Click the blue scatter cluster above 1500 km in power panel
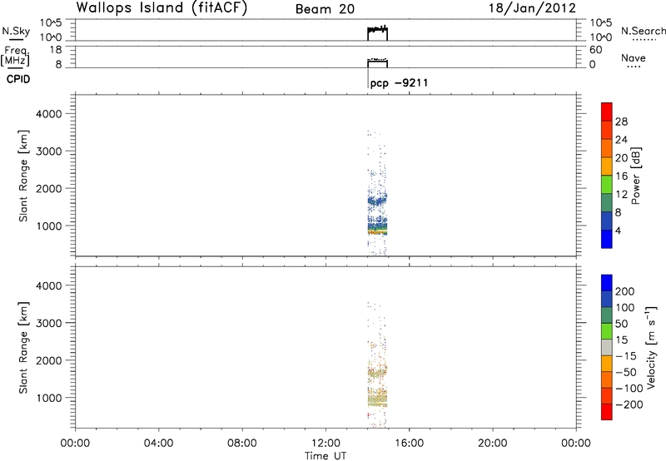666x461 pixels. pyautogui.click(x=377, y=201)
